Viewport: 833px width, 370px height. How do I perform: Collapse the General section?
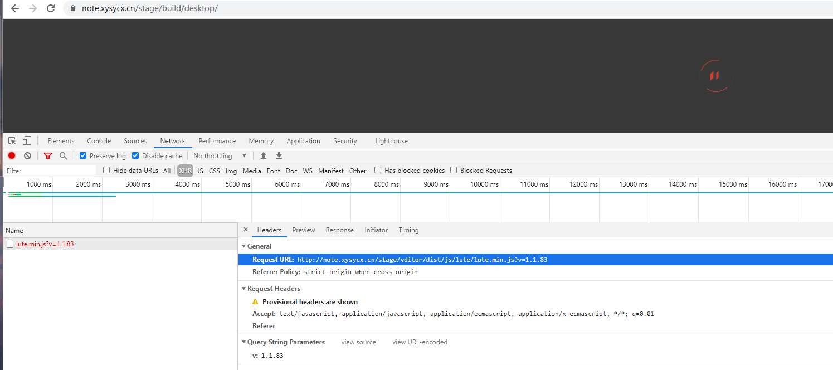click(243, 246)
